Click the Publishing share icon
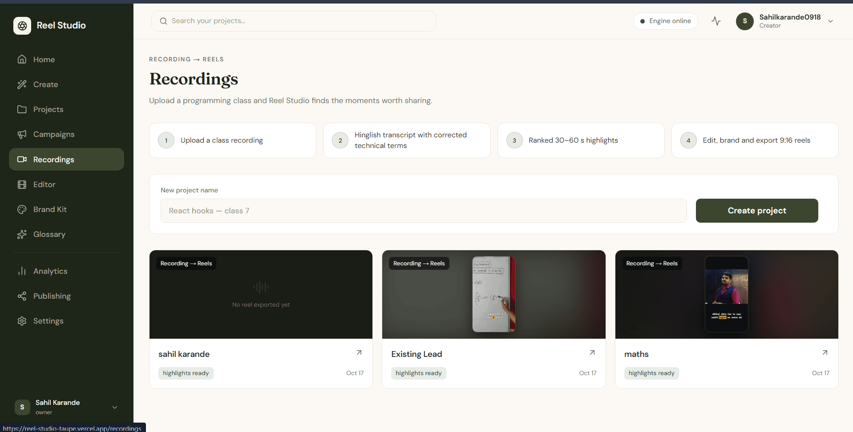The height and width of the screenshot is (432, 853). 22,296
